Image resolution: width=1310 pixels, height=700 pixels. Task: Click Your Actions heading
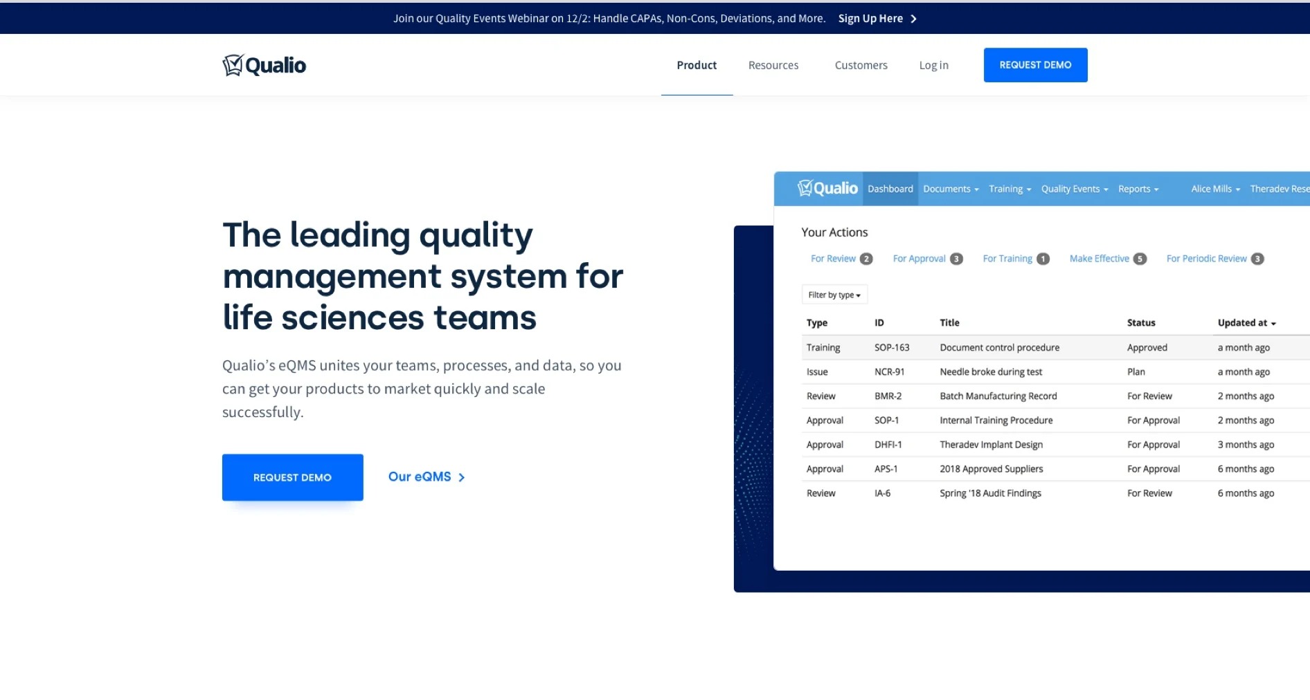pos(834,232)
